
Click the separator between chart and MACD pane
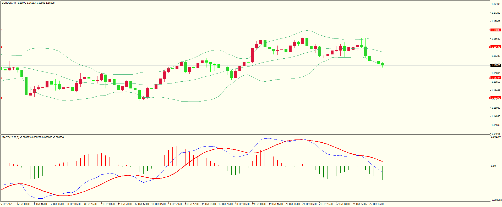245,135
